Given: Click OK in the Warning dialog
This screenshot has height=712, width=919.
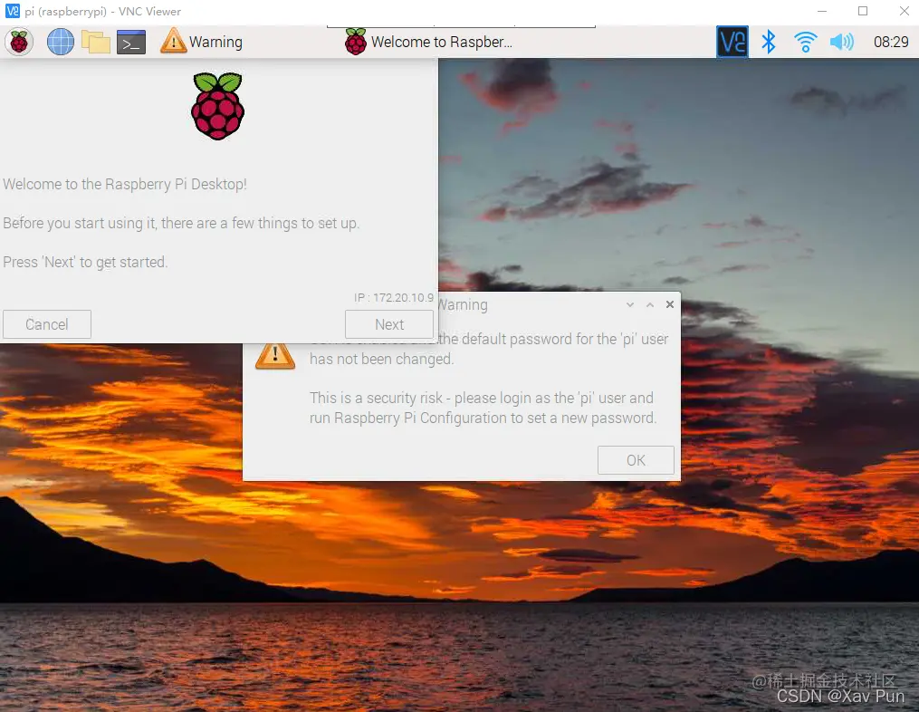Looking at the screenshot, I should point(636,460).
